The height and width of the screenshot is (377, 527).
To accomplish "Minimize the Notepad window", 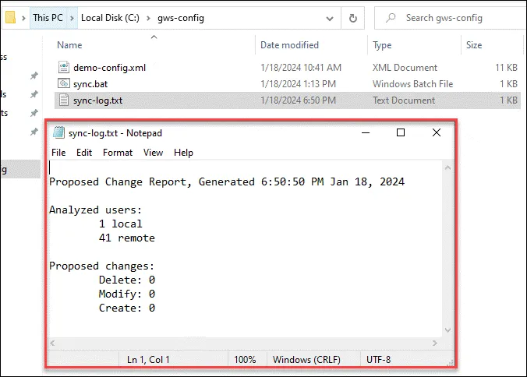I will pyautogui.click(x=366, y=132).
